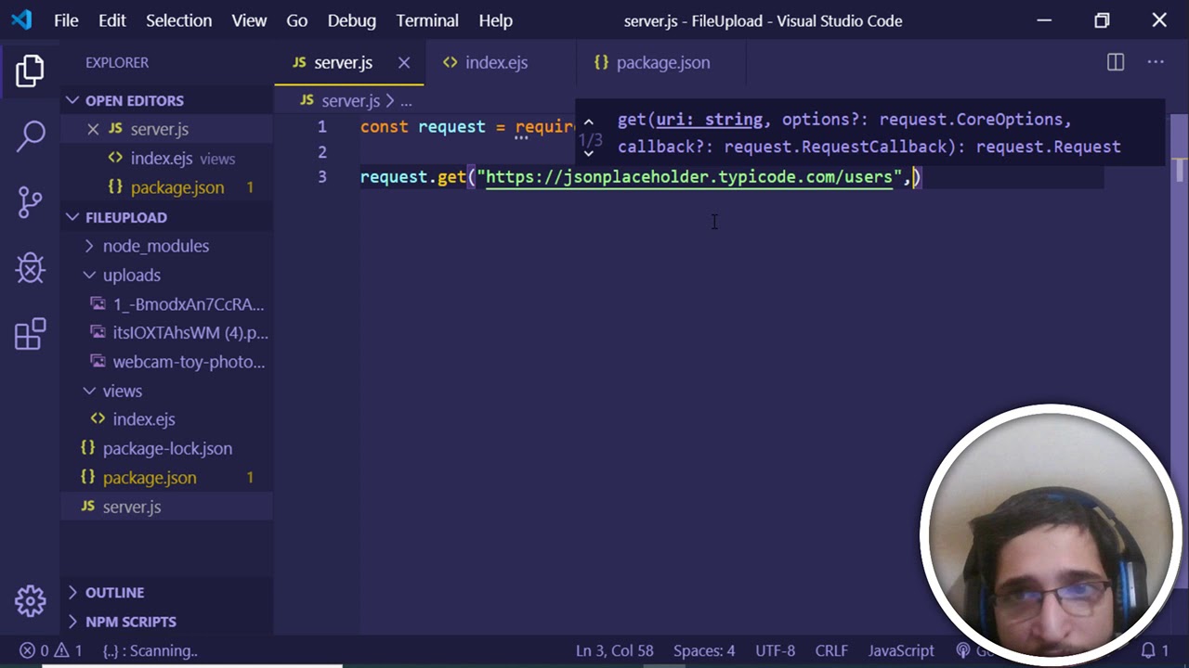Split the editor to the right
Viewport: 1189px width, 668px height.
(1116, 62)
